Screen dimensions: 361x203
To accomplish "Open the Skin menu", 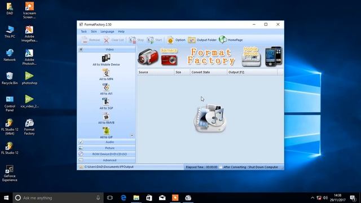I will pyautogui.click(x=94, y=32).
